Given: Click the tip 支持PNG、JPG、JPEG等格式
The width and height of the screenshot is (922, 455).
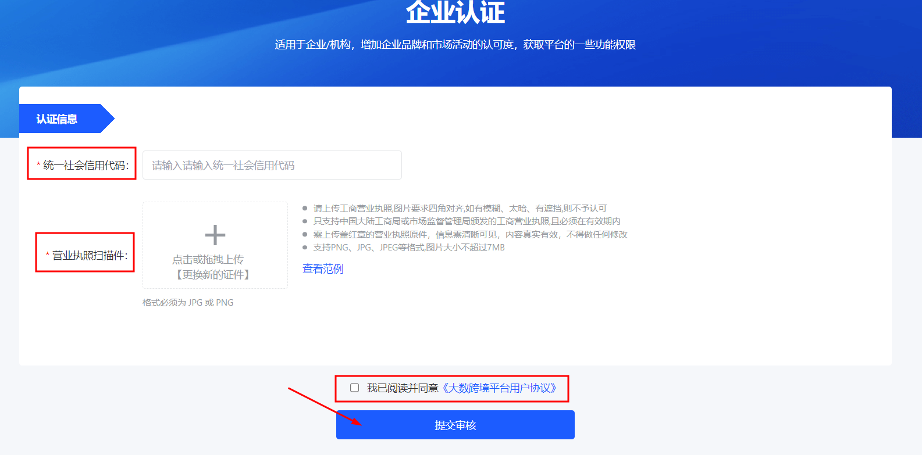Looking at the screenshot, I should pyautogui.click(x=409, y=247).
